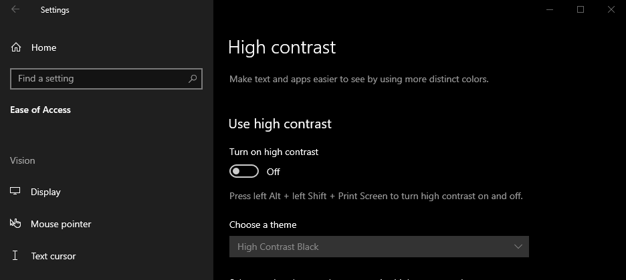The width and height of the screenshot is (626, 280).
Task: Click the Off label beside the toggle
Action: coord(273,172)
